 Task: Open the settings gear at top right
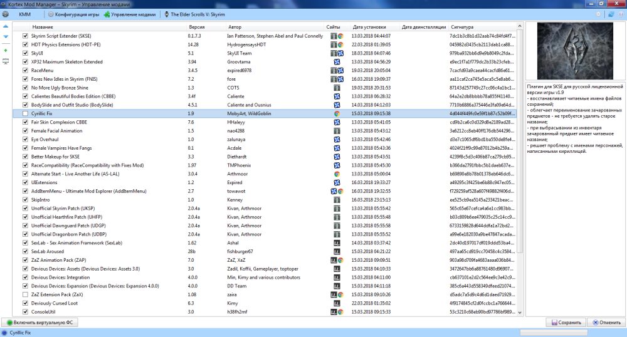[598, 14]
